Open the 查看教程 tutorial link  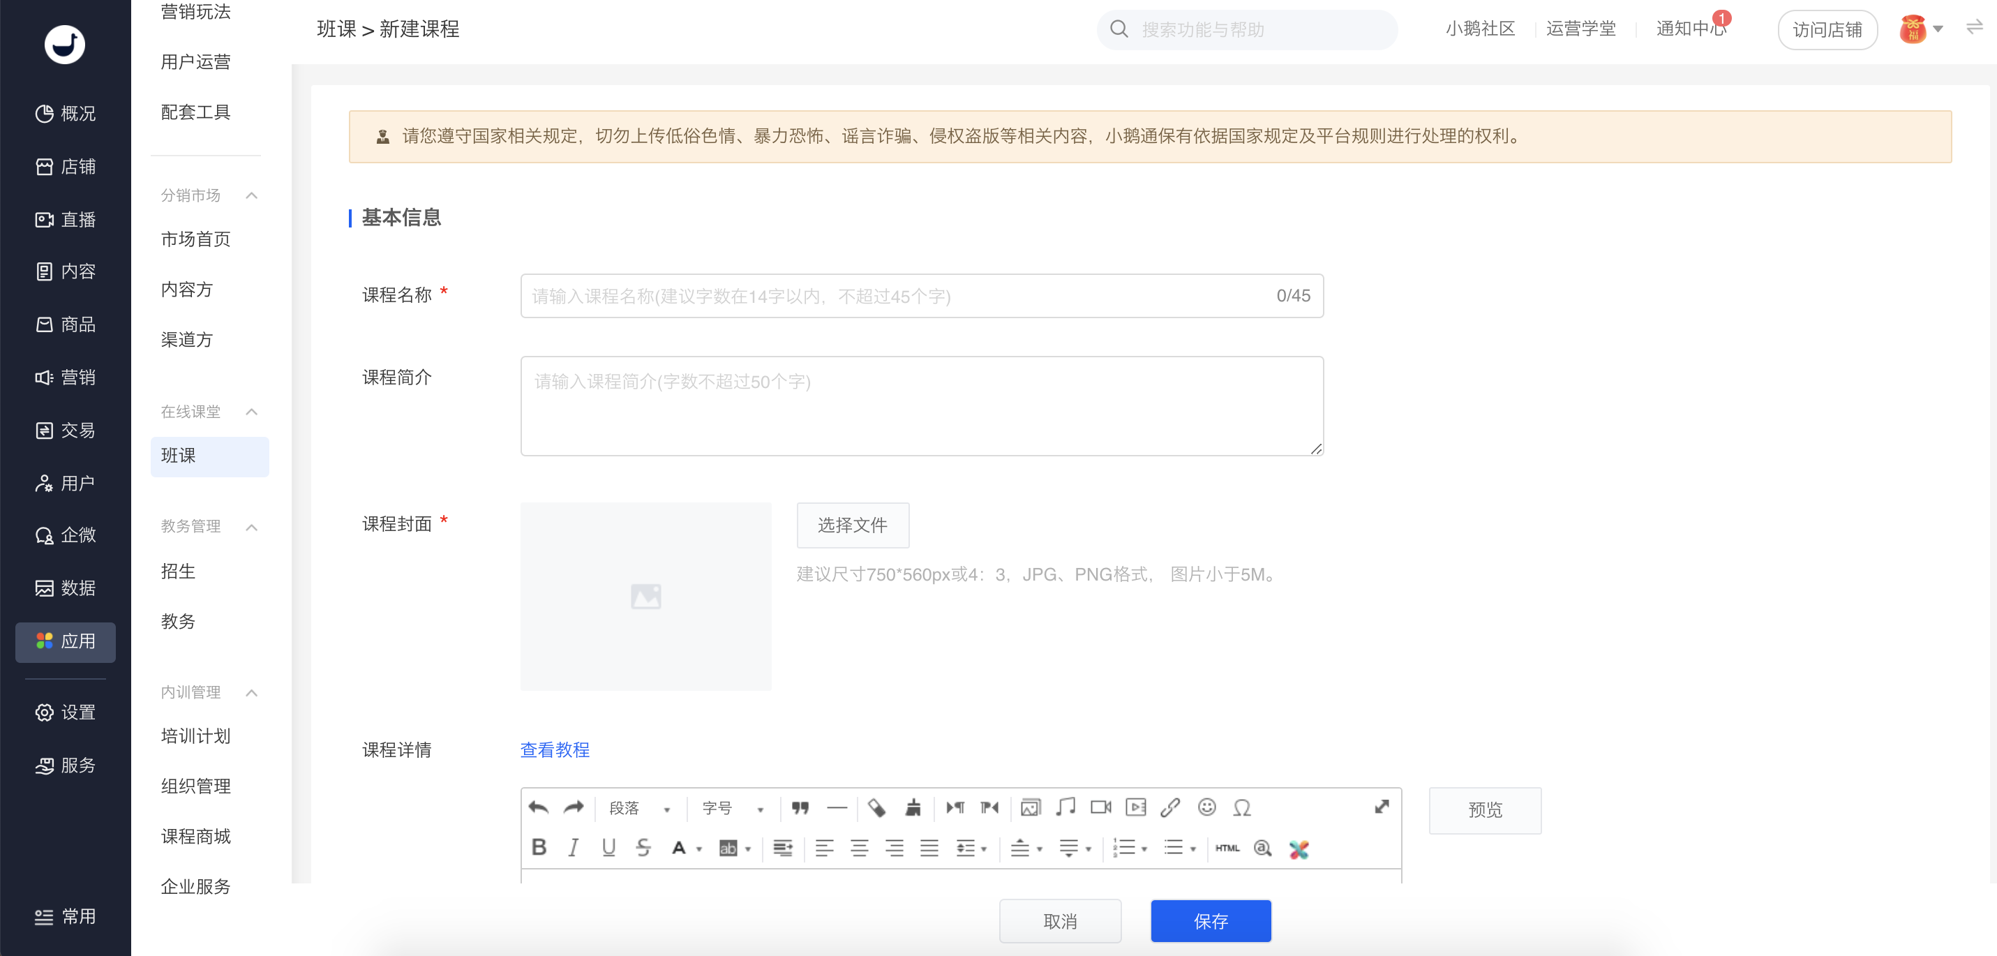coord(554,749)
